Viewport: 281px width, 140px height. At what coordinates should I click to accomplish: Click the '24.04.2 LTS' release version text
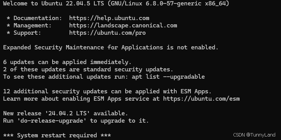[66, 113]
